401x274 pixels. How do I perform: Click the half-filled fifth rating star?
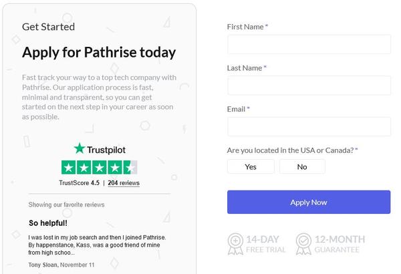point(130,168)
